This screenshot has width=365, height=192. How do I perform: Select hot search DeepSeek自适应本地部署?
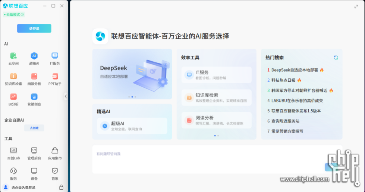point(295,70)
